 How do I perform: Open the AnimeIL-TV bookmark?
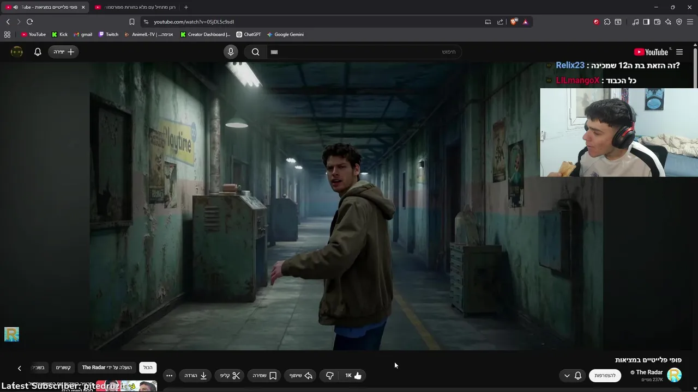[149, 34]
